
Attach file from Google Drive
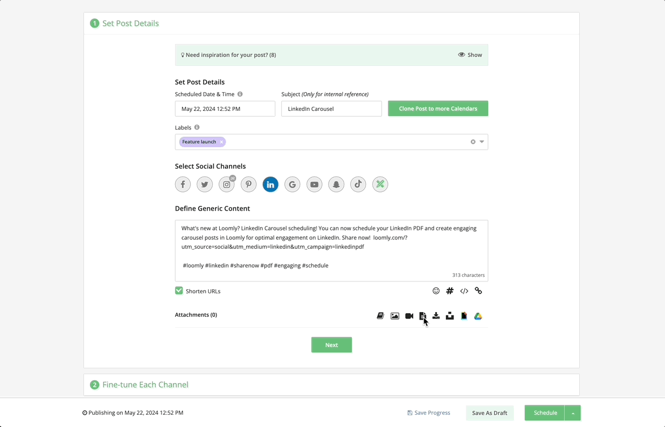point(478,316)
